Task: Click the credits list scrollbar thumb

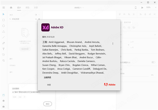Action: (113, 43)
